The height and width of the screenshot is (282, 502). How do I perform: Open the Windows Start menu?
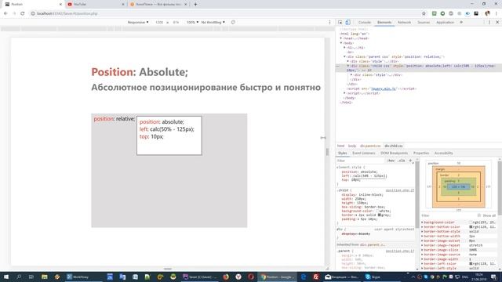5,277
